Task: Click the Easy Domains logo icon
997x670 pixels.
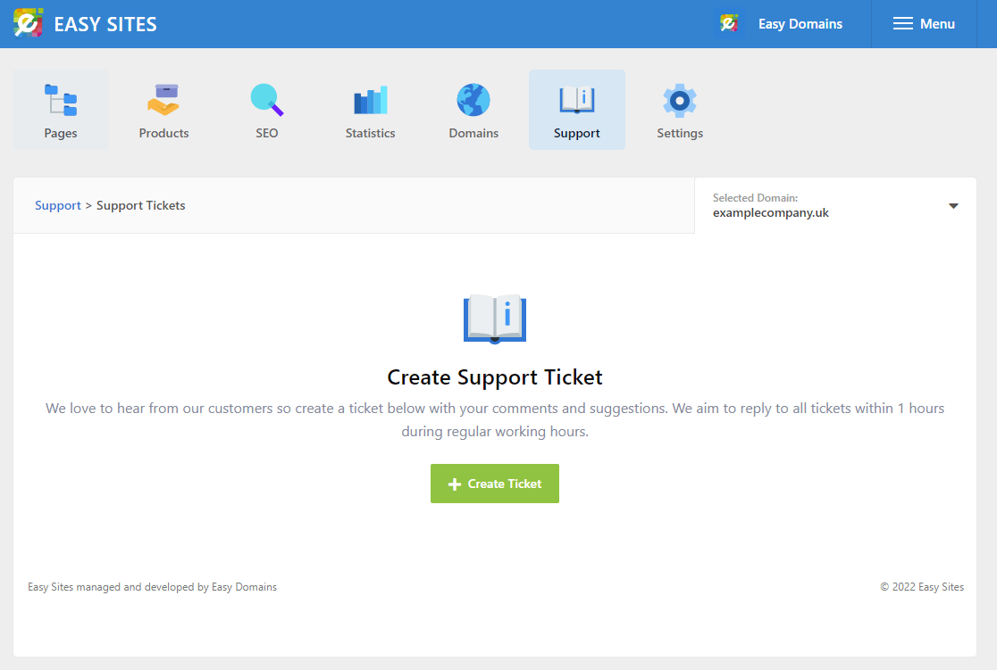Action: tap(729, 23)
